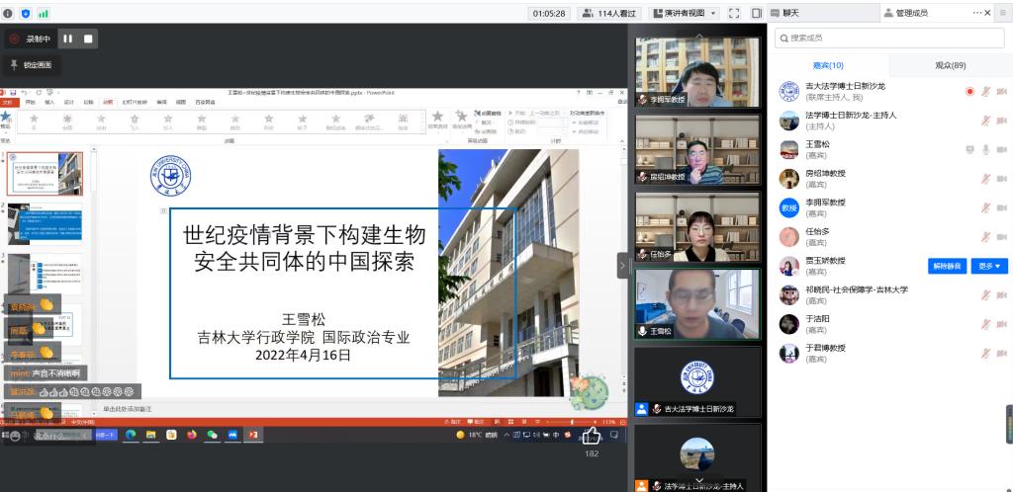
Task: Open the 演讲者视图 view dropdown
Action: 685,13
